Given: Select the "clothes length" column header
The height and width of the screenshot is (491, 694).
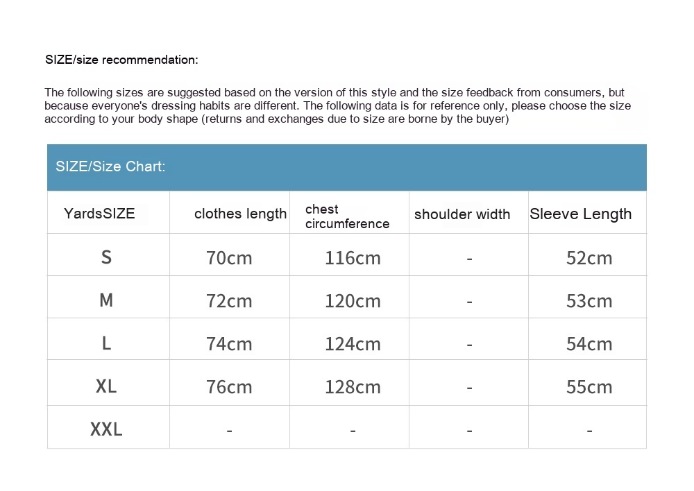Looking at the screenshot, I should point(240,214).
